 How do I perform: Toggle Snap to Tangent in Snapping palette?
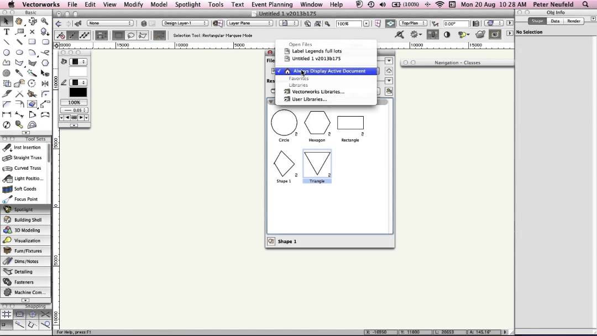[x=45, y=324]
